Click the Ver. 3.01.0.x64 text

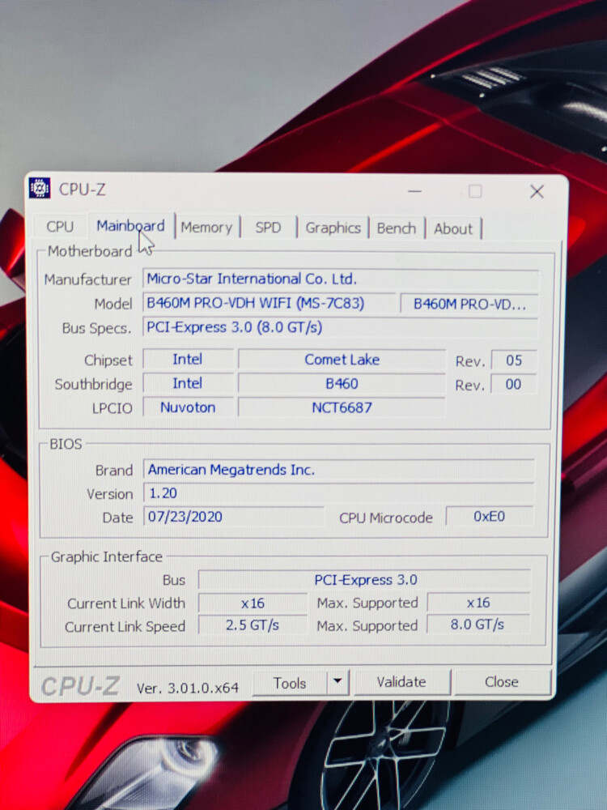[x=188, y=688]
